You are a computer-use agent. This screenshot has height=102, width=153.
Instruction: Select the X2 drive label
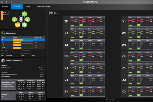pyautogui.click(x=124, y=80)
